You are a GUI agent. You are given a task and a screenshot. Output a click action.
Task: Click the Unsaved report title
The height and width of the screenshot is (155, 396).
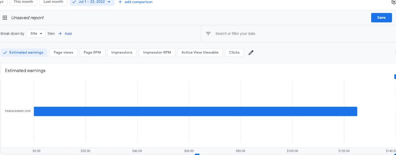pos(27,18)
